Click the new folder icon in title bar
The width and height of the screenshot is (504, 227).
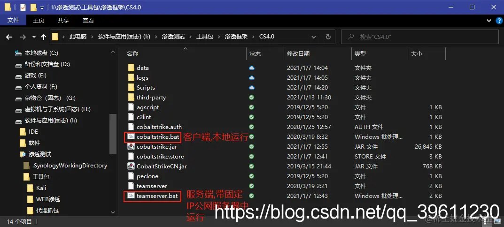[x=33, y=7]
